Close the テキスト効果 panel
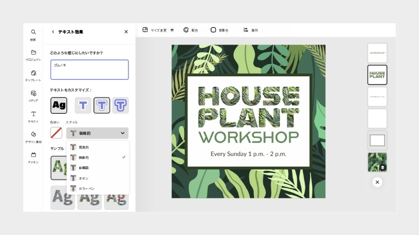The width and height of the screenshot is (419, 235). (x=126, y=32)
